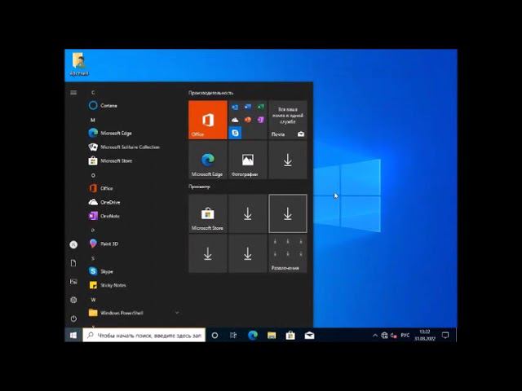Open the Office apps folder tile with Skype
This screenshot has height=391, width=522.
248,120
